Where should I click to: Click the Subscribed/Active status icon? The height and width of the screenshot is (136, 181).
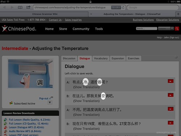pos(11,103)
